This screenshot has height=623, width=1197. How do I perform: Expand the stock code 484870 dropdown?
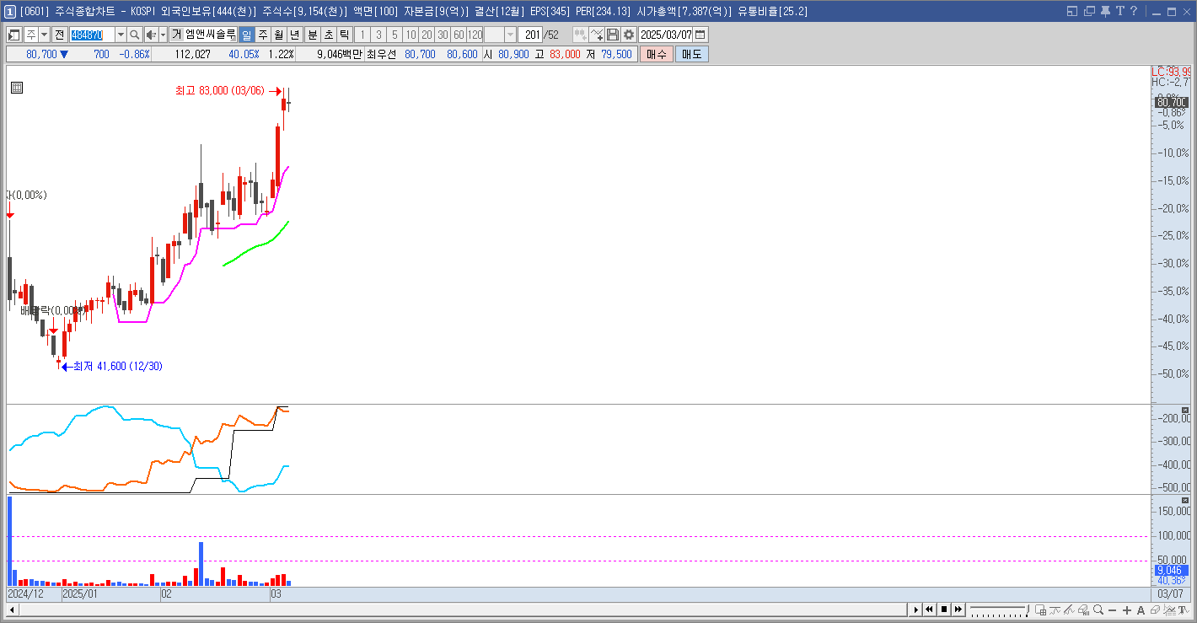121,35
